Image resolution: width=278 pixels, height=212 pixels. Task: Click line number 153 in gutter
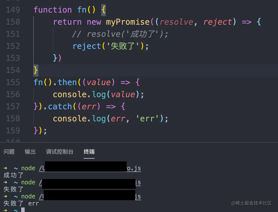[x=13, y=58]
